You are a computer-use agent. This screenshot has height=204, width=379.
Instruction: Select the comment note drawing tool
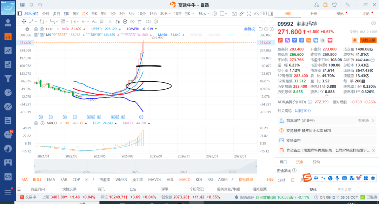tap(101, 21)
